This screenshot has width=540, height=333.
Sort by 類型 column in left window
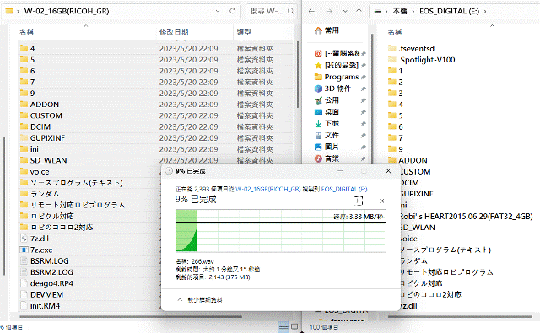[244, 32]
